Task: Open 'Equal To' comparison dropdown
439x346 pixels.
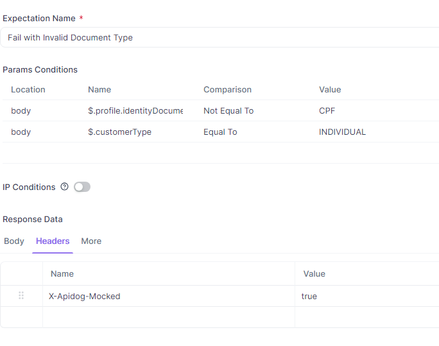Action: pyautogui.click(x=220, y=132)
